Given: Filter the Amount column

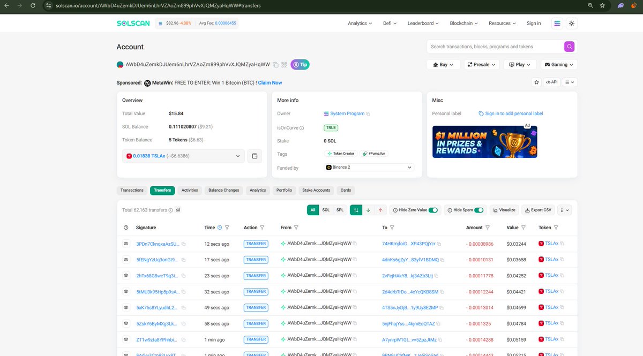Looking at the screenshot, I should (x=488, y=228).
